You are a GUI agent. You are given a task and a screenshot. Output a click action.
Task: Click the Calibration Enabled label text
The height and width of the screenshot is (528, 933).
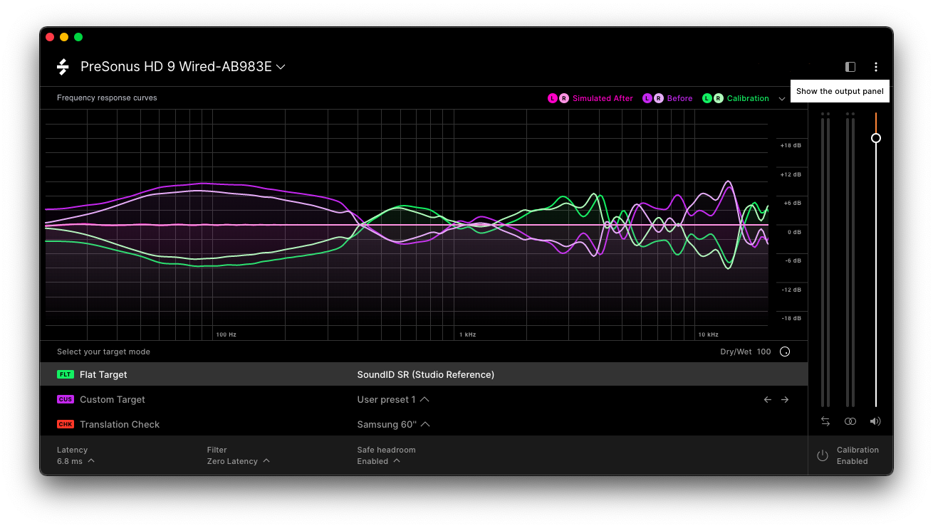858,455
